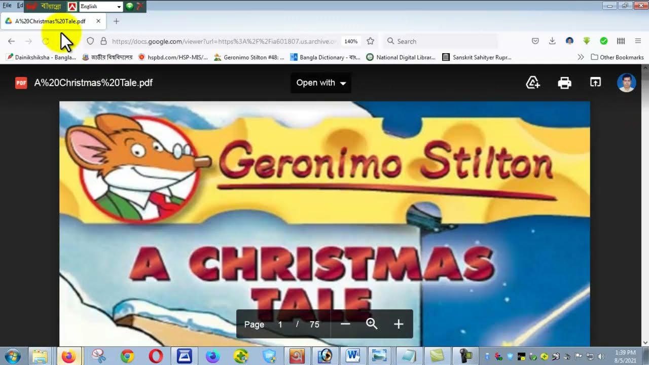Image resolution: width=649 pixels, height=365 pixels.
Task: Print the PDF using printer icon
Action: 564,83
